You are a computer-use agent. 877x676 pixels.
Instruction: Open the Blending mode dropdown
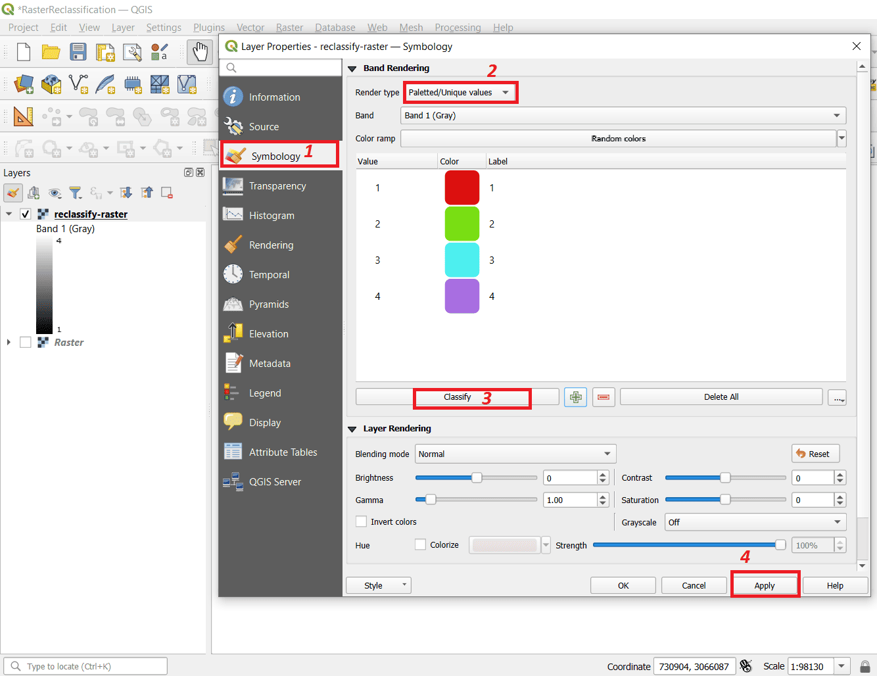[515, 454]
